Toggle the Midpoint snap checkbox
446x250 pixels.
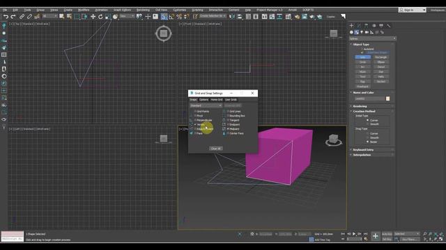coord(228,129)
